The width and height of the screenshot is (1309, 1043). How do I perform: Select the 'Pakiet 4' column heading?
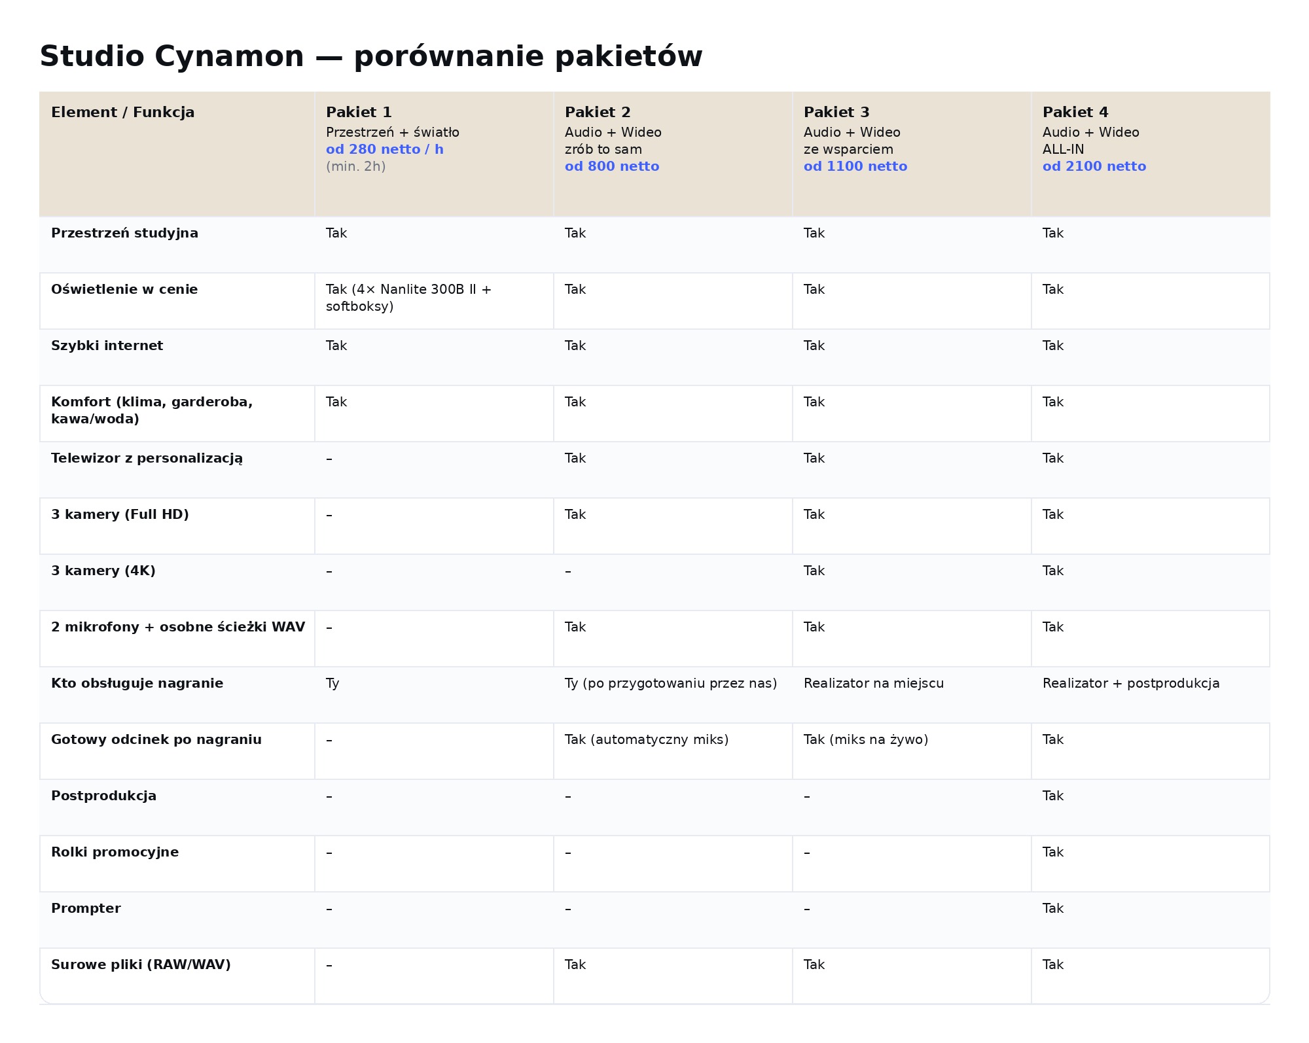[x=1075, y=113]
